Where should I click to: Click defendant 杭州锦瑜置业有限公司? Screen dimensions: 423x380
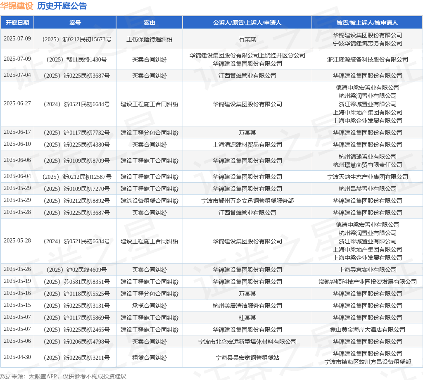coord(367,157)
